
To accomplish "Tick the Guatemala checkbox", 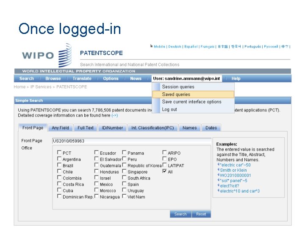I will (x=97, y=165).
